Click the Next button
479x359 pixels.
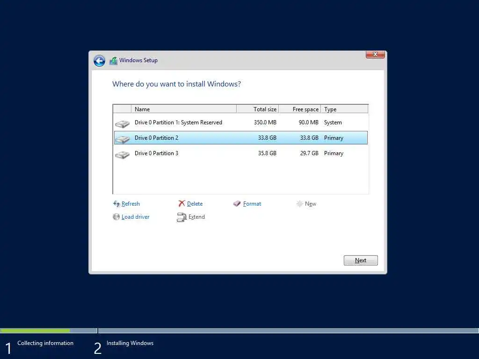point(361,260)
